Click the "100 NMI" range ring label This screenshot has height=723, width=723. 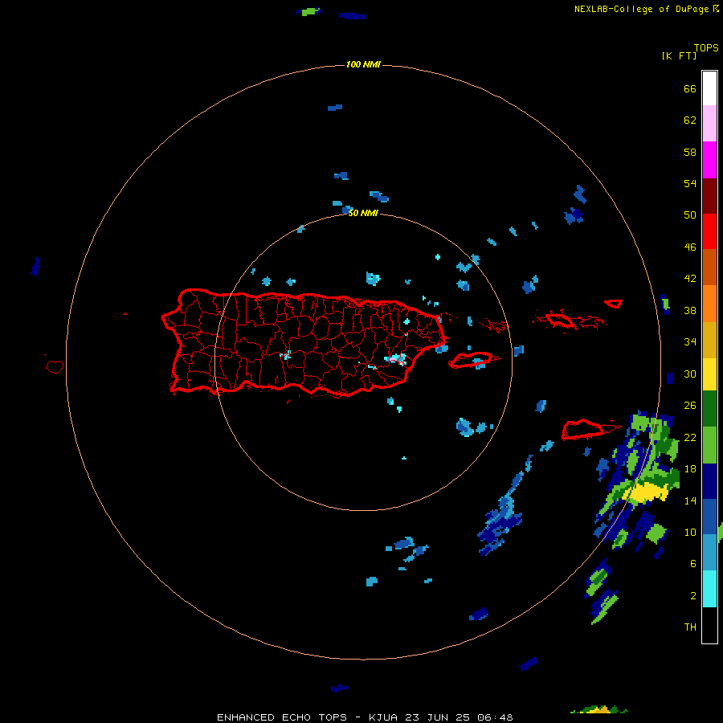363,64
